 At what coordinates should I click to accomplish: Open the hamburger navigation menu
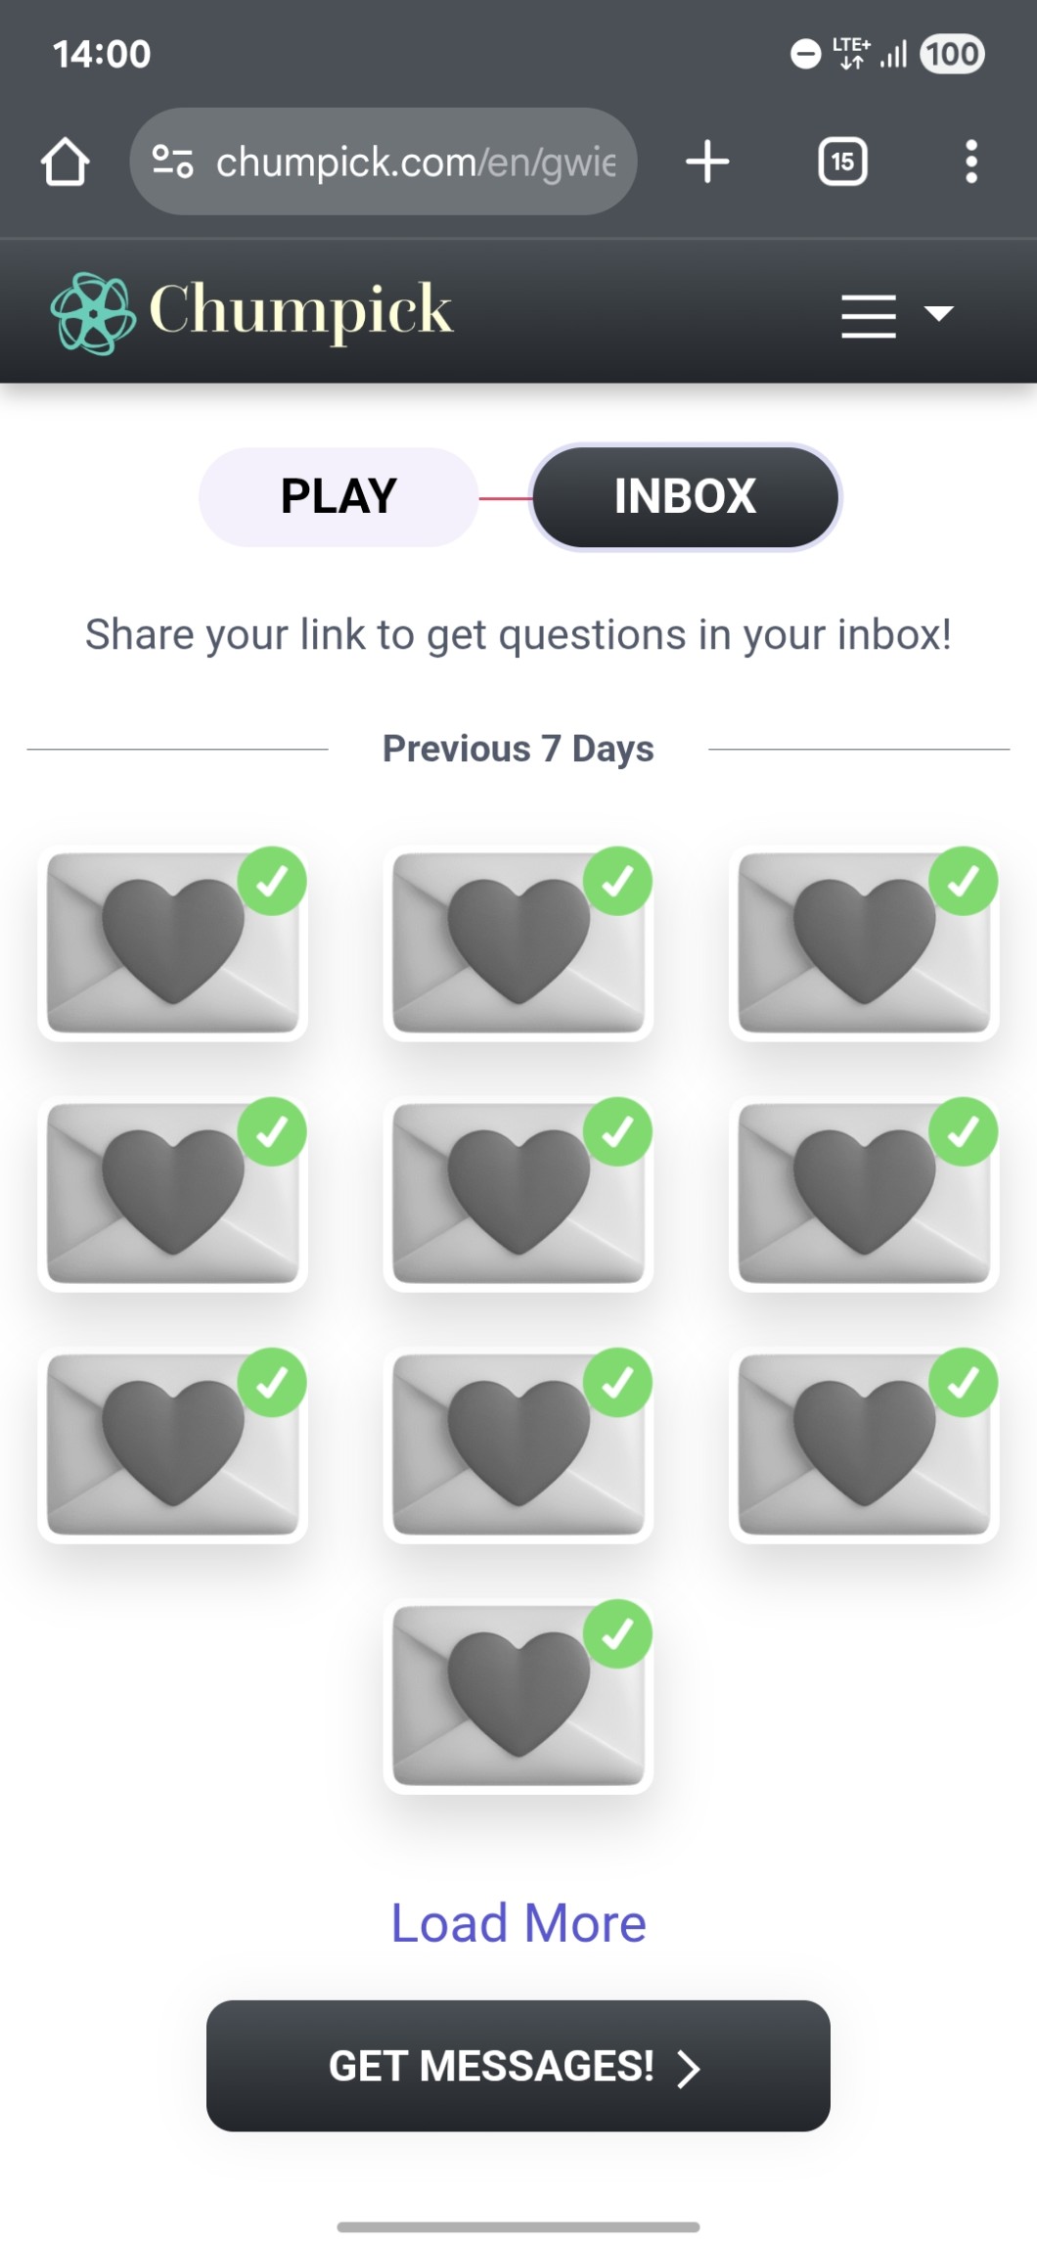[868, 315]
